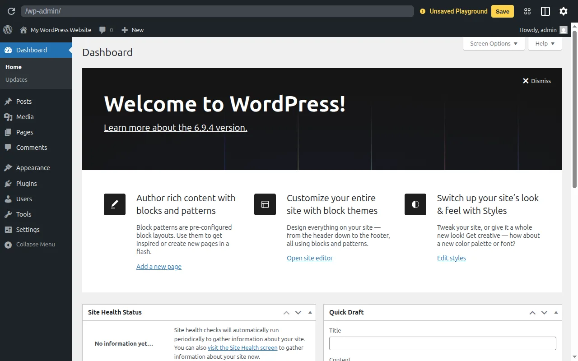Open comments via the speech bubble icon

103,30
